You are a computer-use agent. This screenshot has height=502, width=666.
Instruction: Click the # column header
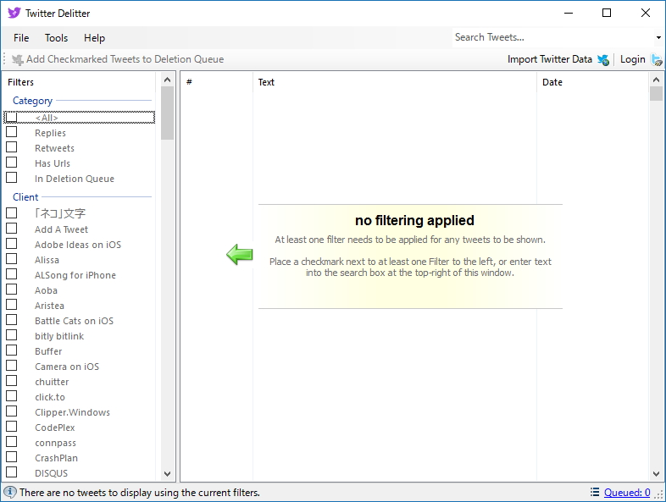pos(217,82)
